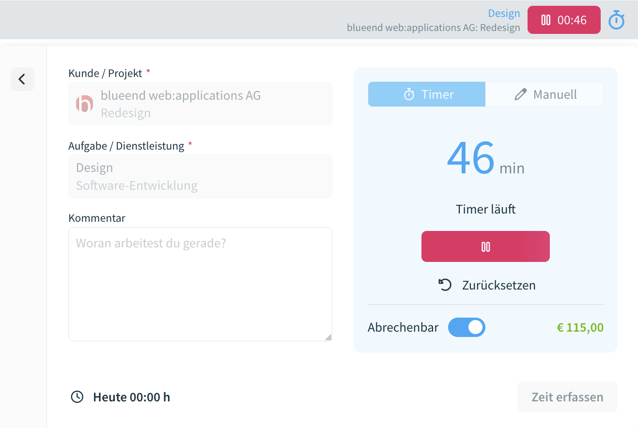
Task: Click the clock icon beside Heute
Action: coord(77,397)
